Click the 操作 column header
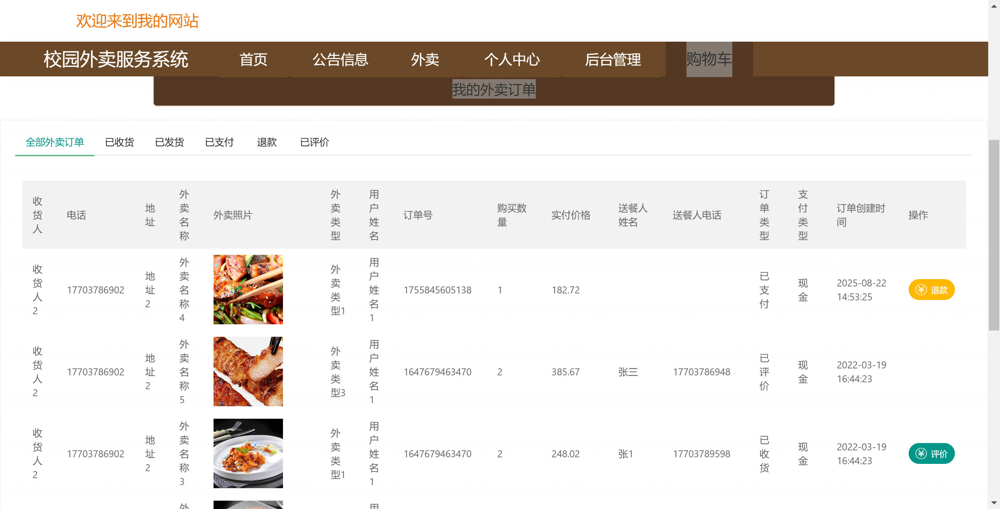 pos(918,215)
